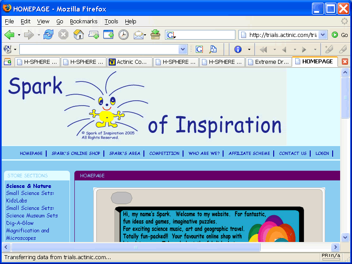Image resolution: width=352 pixels, height=264 pixels.
Task: Go to the Home page via house icon
Action: pos(79,35)
